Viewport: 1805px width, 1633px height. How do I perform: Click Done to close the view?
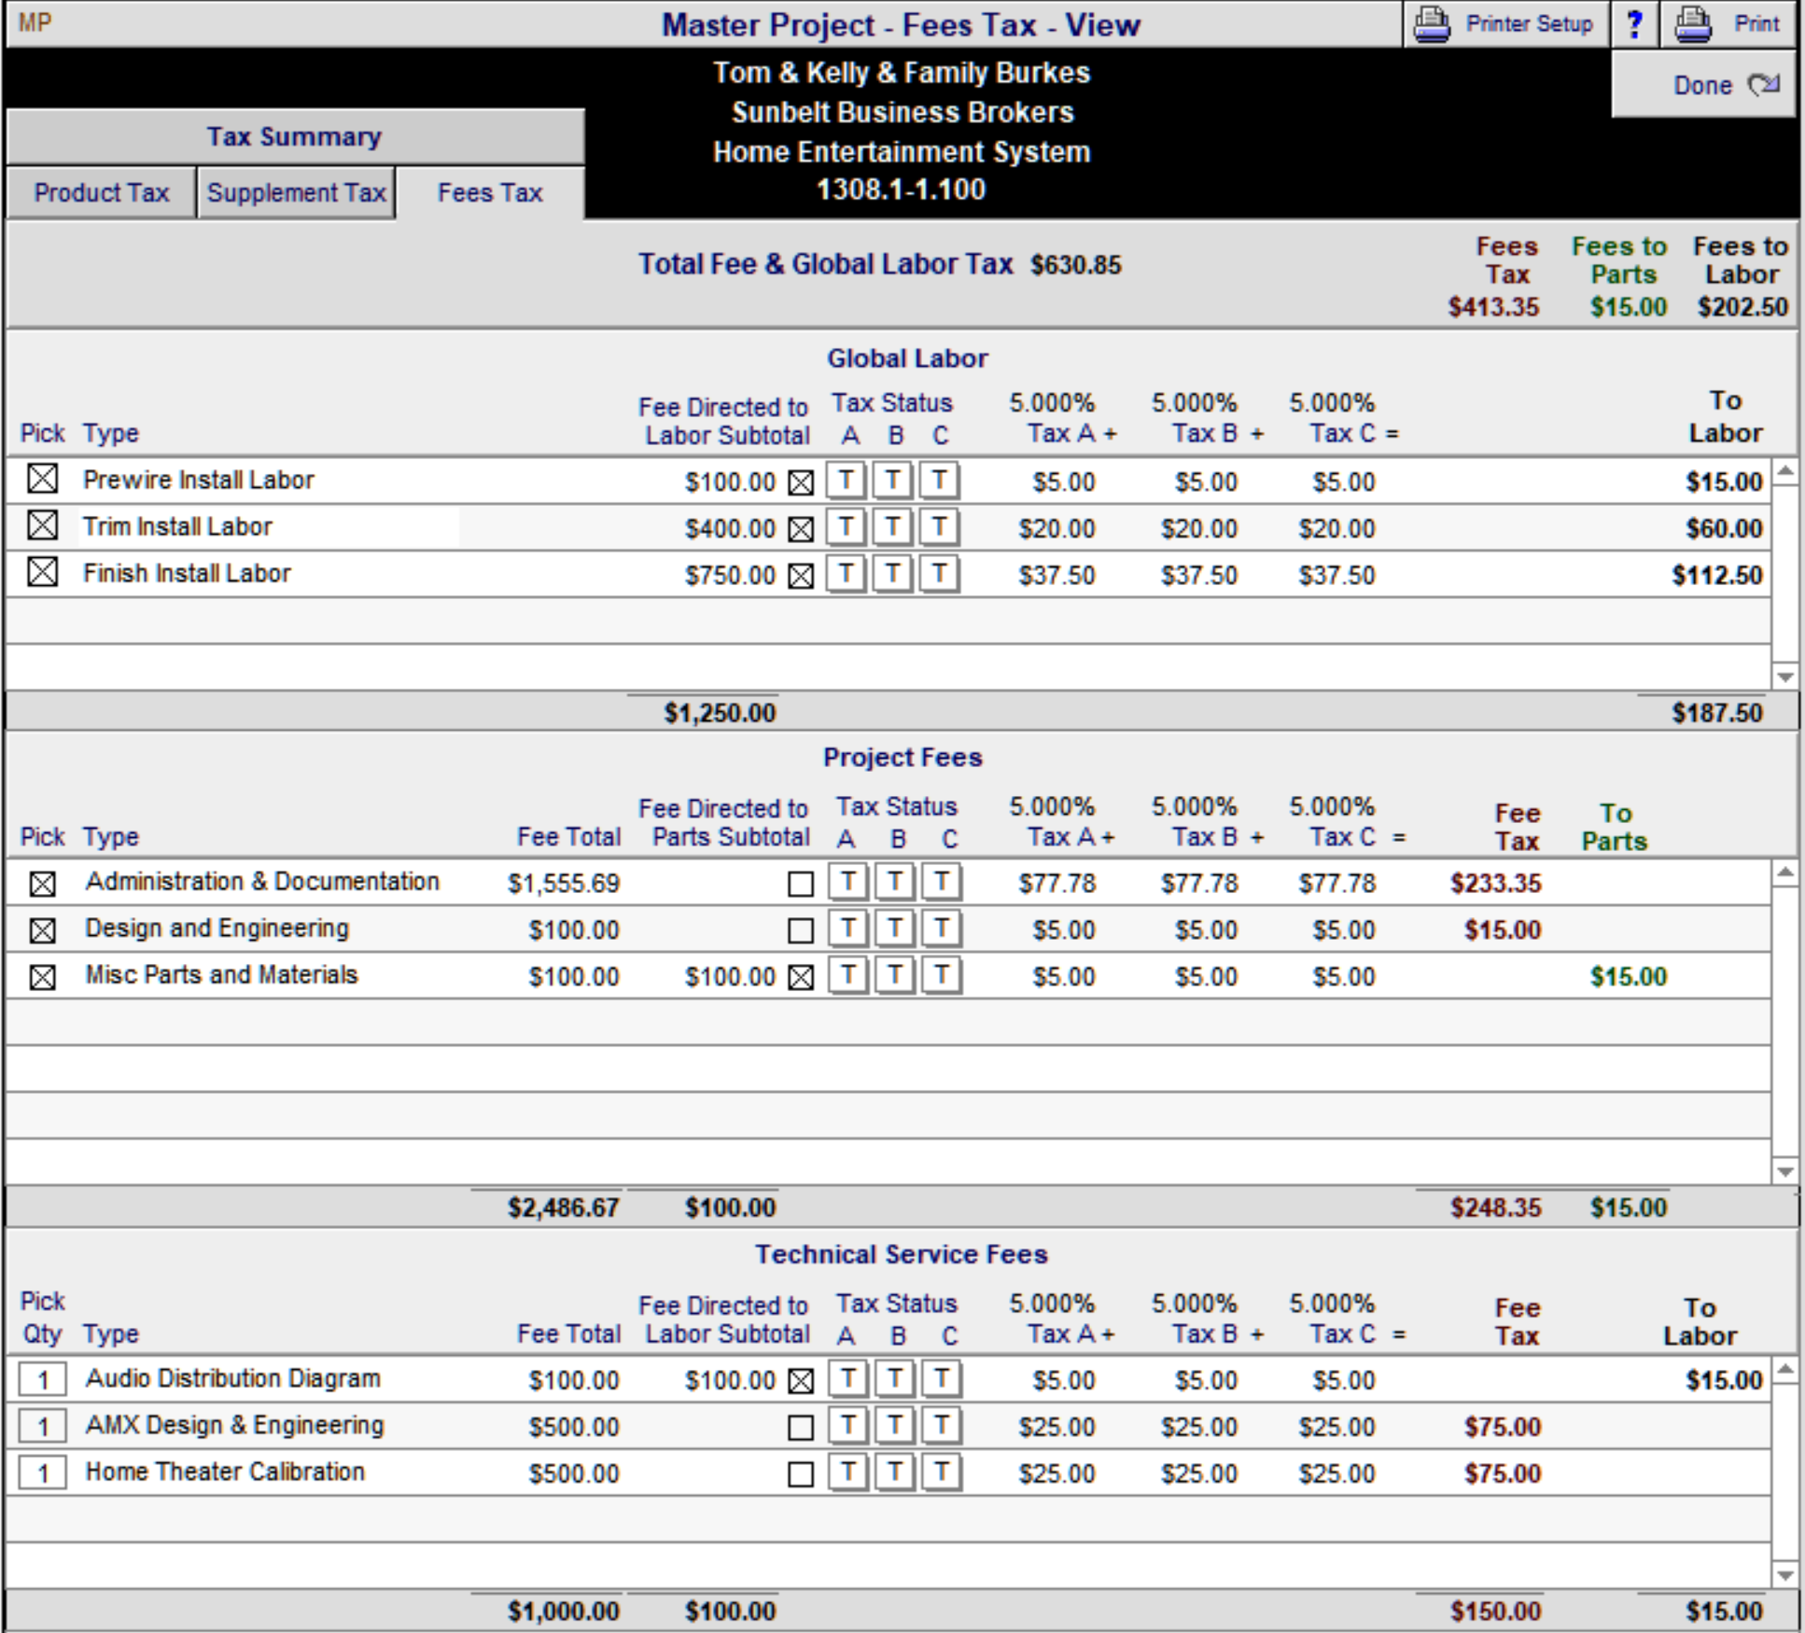(1704, 85)
